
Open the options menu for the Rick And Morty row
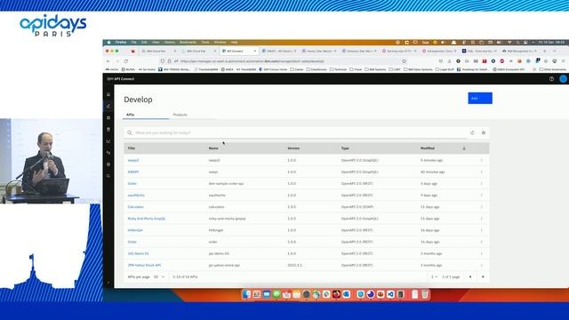click(482, 219)
